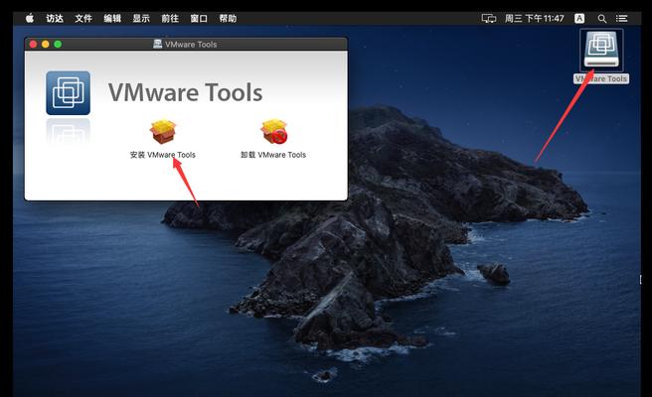Click the 卸载 VMware Tools package icon

[274, 131]
